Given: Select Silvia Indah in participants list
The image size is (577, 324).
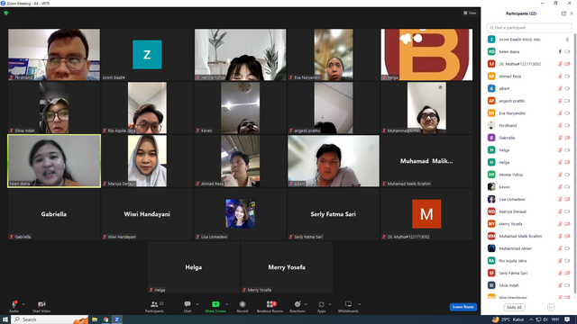Looking at the screenshot, I should point(529,285).
